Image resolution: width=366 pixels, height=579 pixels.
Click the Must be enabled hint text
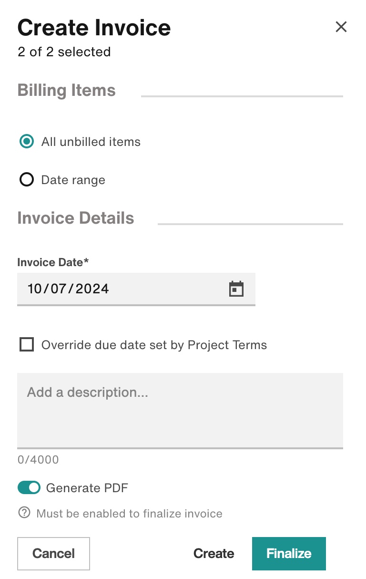130,514
